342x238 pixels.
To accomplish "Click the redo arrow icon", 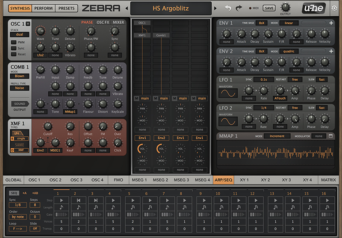I will (x=239, y=8).
